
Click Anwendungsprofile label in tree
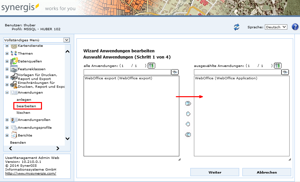(x=34, y=127)
